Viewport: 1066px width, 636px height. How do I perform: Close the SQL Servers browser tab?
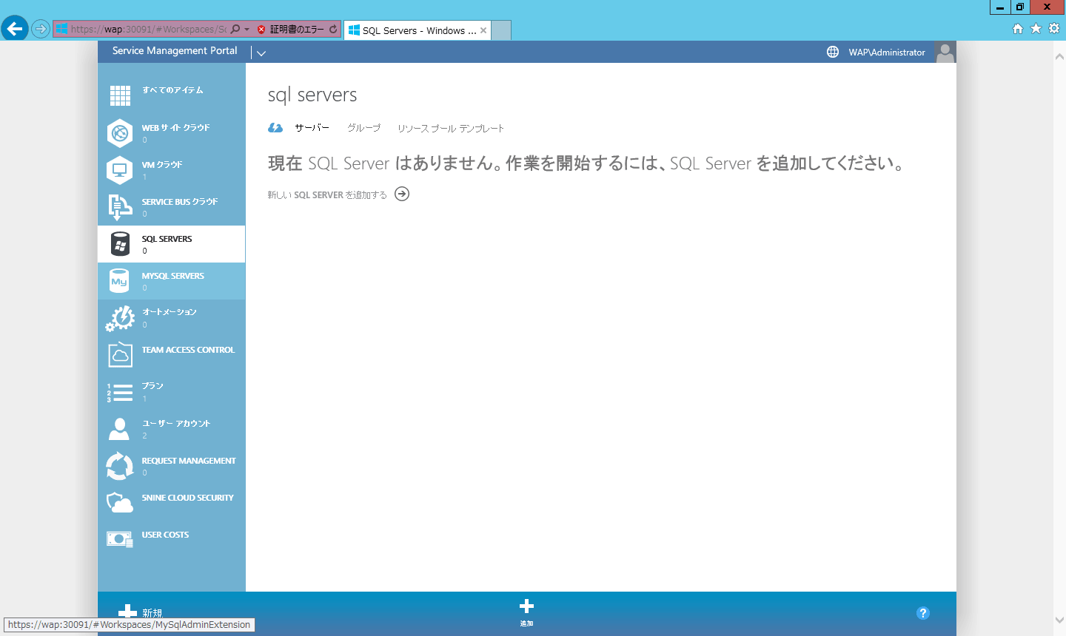[483, 30]
